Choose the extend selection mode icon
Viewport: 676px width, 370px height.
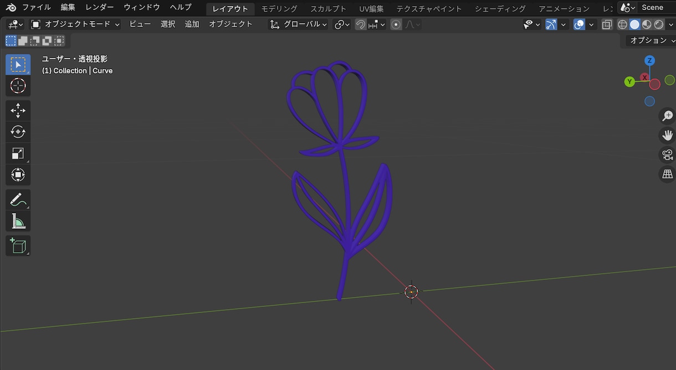pyautogui.click(x=23, y=40)
